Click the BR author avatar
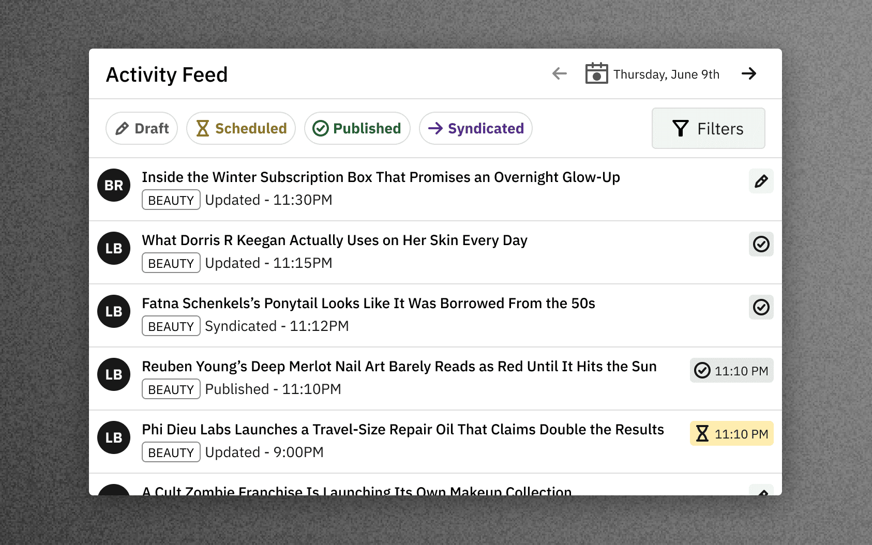 [114, 185]
